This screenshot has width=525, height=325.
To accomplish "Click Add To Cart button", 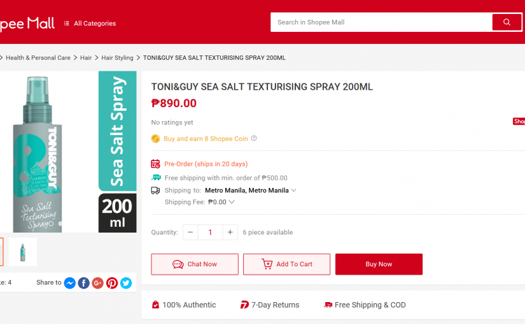I will pyautogui.click(x=286, y=264).
